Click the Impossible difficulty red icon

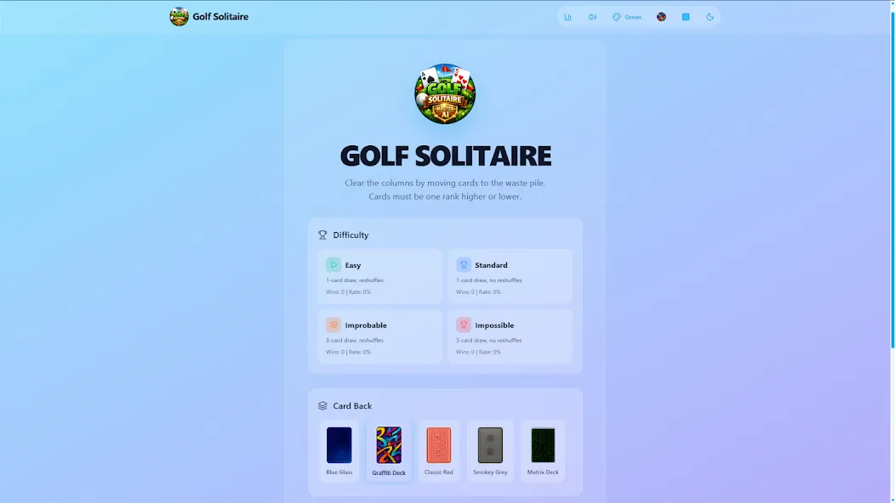pyautogui.click(x=464, y=325)
